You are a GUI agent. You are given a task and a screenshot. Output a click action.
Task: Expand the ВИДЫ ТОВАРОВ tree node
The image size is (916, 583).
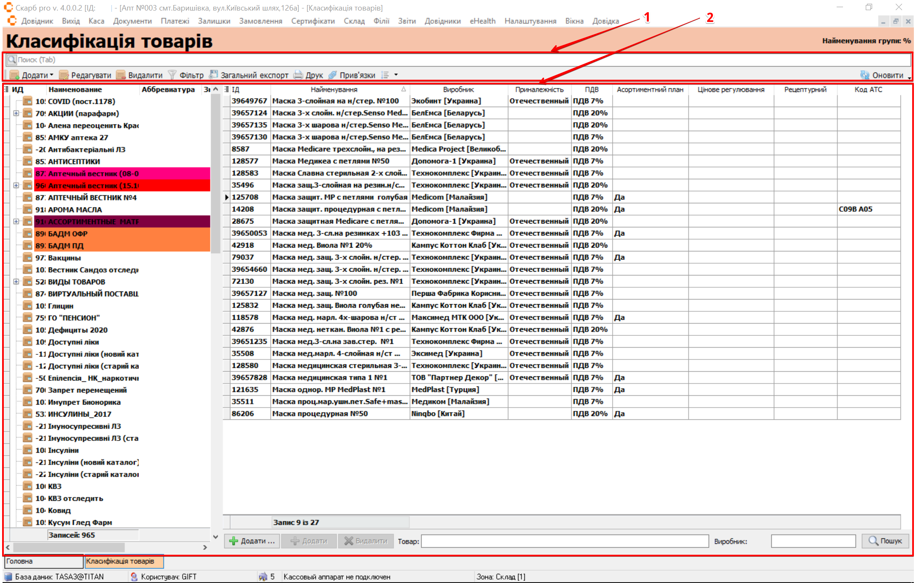[x=16, y=281]
